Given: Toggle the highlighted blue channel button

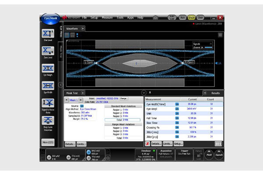Looking at the screenshot, I should 89,152.
